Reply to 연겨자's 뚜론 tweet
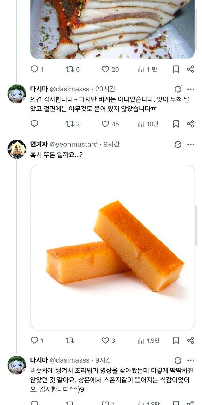The height and width of the screenshot is (405, 202). click(x=34, y=340)
